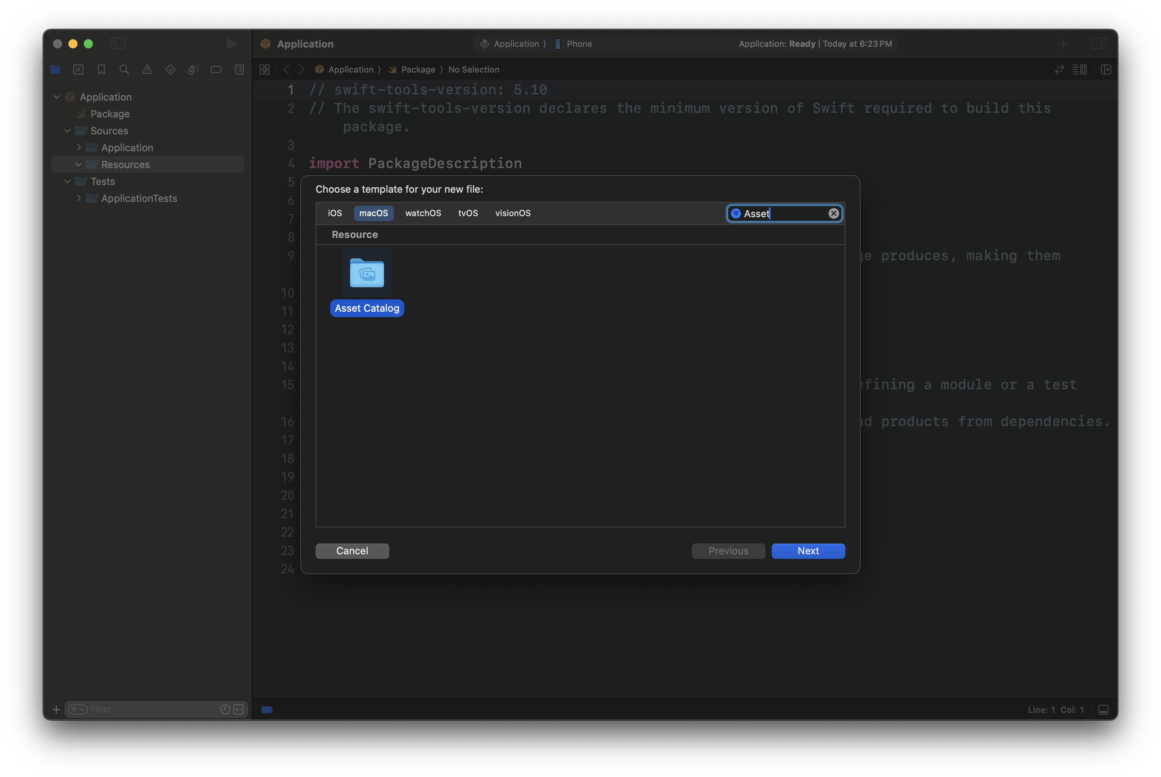Click Application in the jump bar
This screenshot has width=1161, height=777.
point(344,70)
